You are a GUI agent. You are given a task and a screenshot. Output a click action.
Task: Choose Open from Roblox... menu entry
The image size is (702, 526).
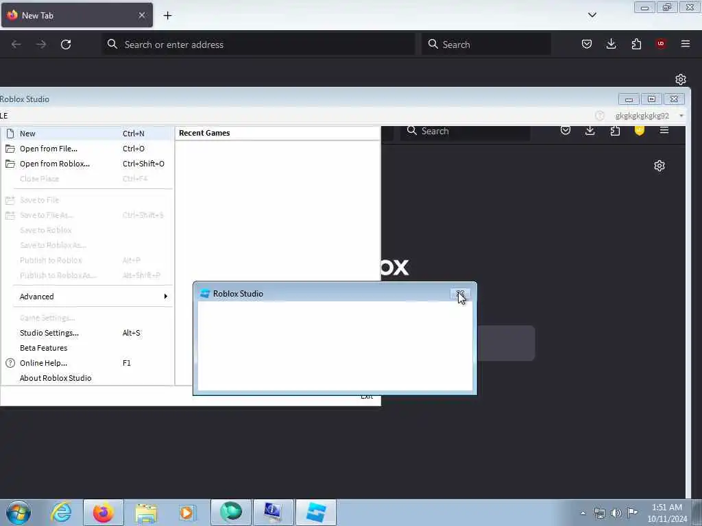[87, 164]
